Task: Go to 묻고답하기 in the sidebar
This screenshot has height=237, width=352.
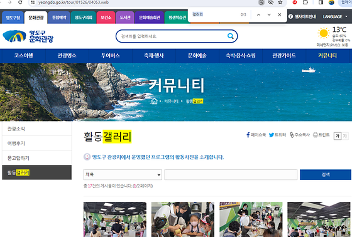Action: click(x=37, y=158)
